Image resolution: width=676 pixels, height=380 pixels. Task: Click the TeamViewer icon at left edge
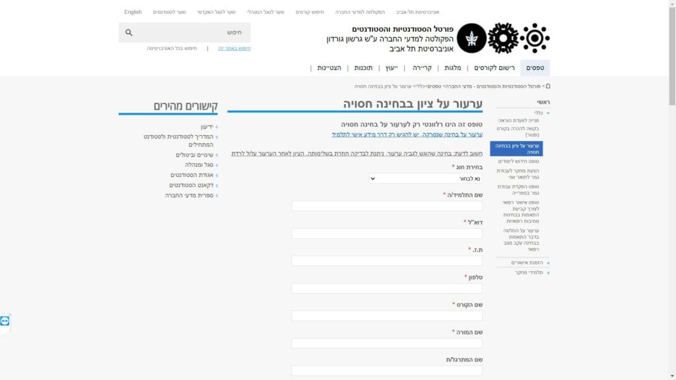click(x=5, y=321)
